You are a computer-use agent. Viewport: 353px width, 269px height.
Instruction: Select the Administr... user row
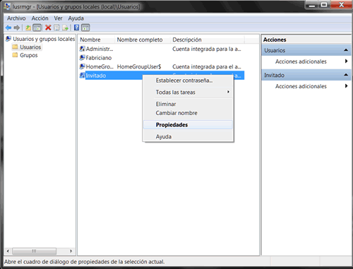(162, 49)
